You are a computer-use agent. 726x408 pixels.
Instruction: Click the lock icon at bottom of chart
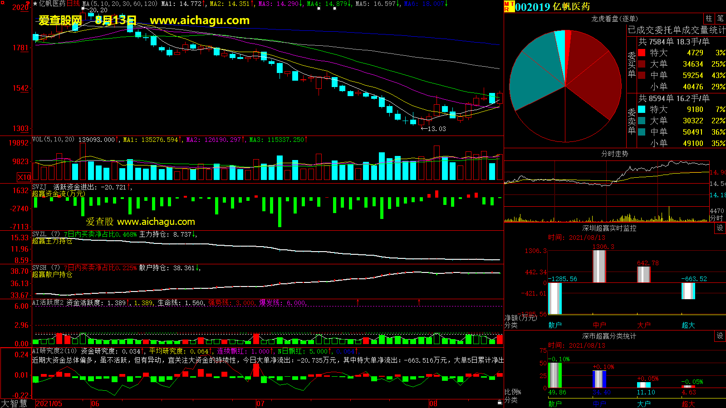coord(500,402)
